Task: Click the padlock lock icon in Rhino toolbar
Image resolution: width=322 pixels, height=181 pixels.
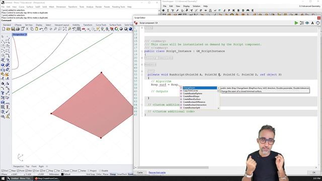Action: (x=107, y=29)
